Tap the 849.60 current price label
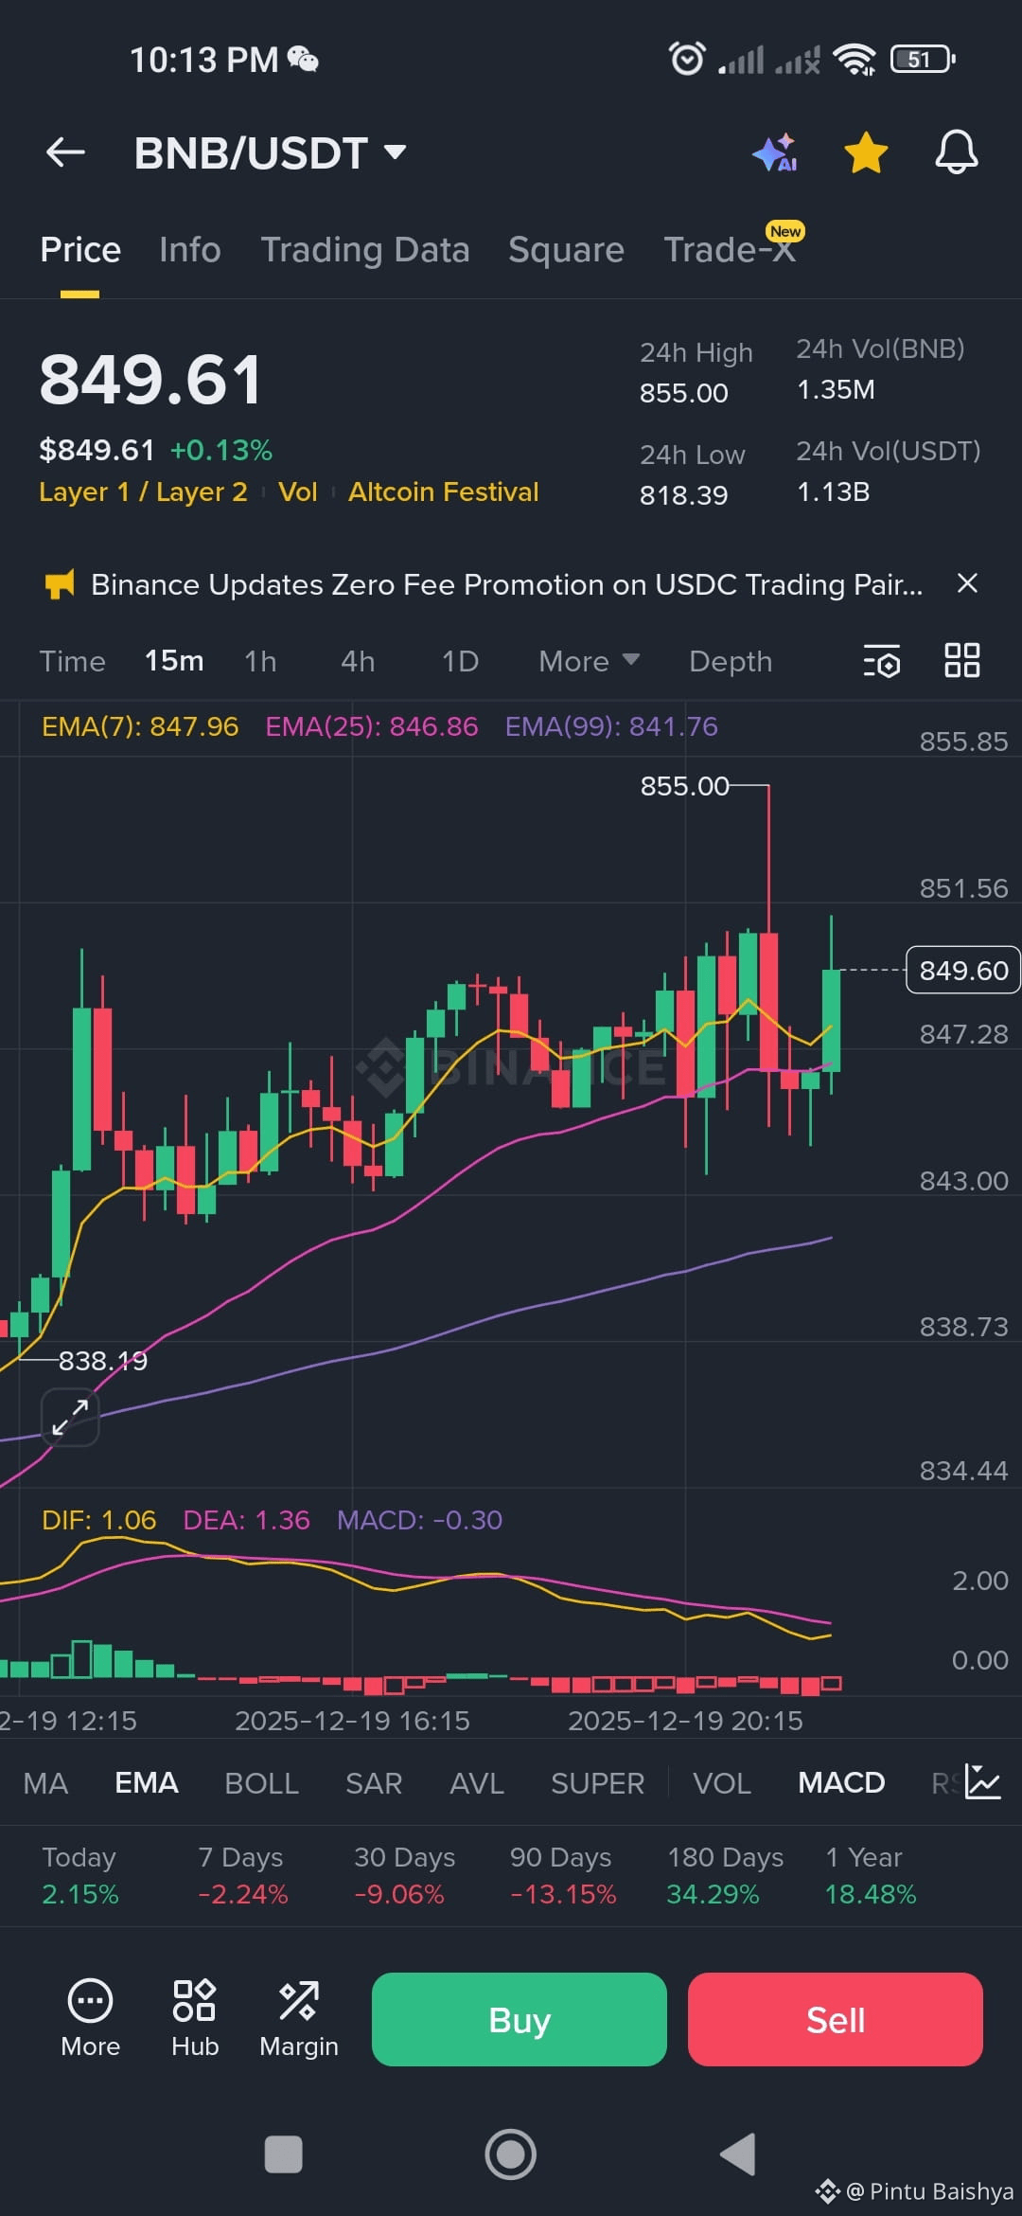Screen dimensions: 1022x2216 [x=963, y=970]
